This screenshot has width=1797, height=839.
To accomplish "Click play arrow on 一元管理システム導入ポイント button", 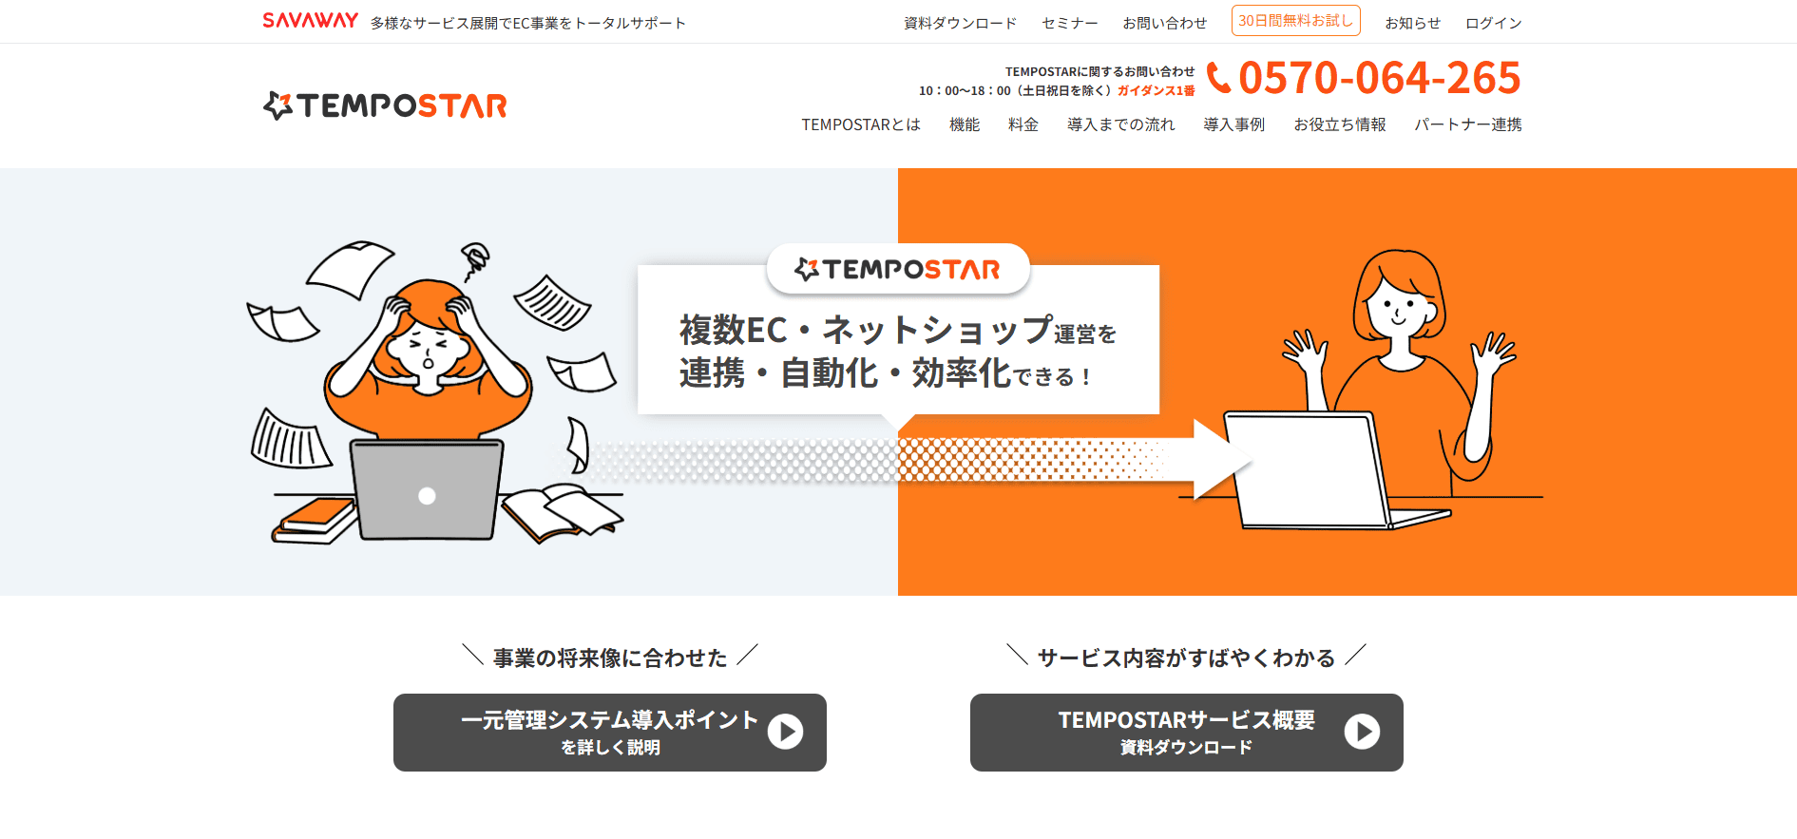I will pyautogui.click(x=785, y=732).
